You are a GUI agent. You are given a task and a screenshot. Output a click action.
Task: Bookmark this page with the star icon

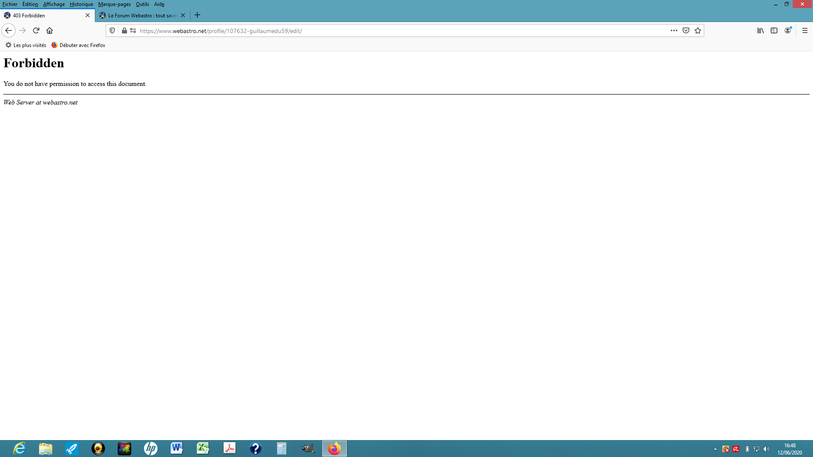[x=698, y=30]
